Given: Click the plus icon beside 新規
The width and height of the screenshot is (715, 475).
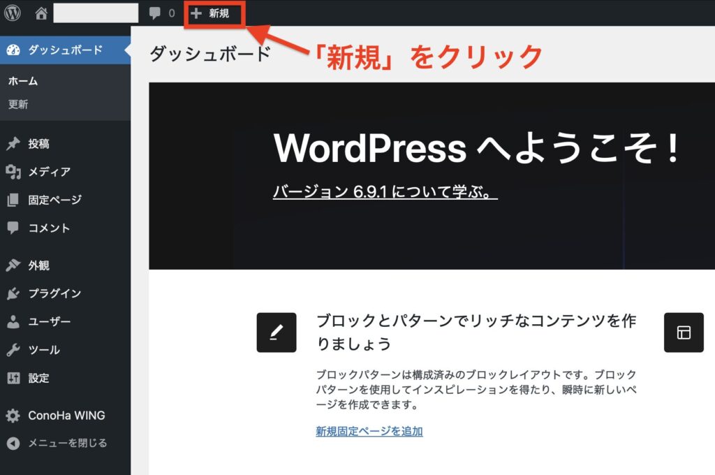Looking at the screenshot, I should pyautogui.click(x=196, y=13).
